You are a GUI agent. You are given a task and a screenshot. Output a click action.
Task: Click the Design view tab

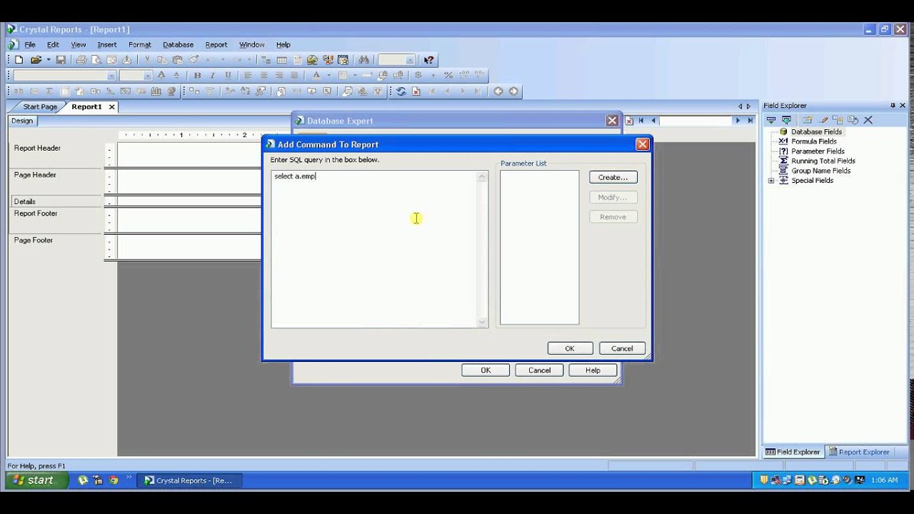tap(22, 121)
